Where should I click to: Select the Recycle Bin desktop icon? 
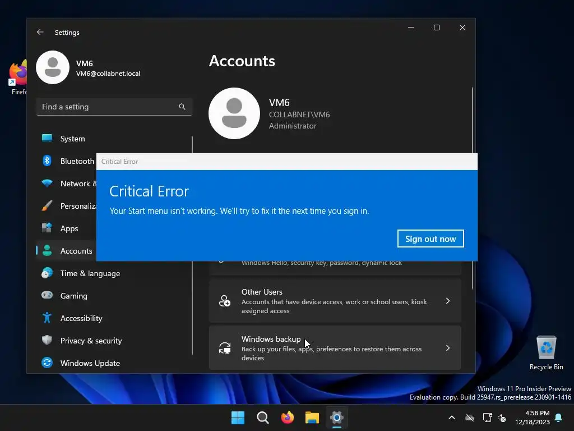546,354
